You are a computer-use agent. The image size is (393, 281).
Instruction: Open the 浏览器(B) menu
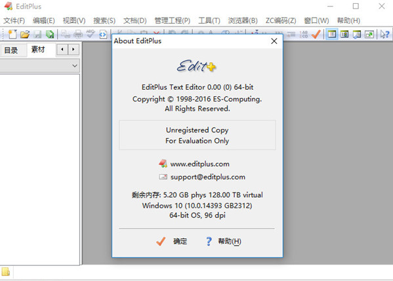[x=243, y=20]
